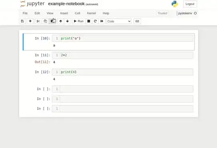
Task: Open the File menu
Action: tap(25, 13)
